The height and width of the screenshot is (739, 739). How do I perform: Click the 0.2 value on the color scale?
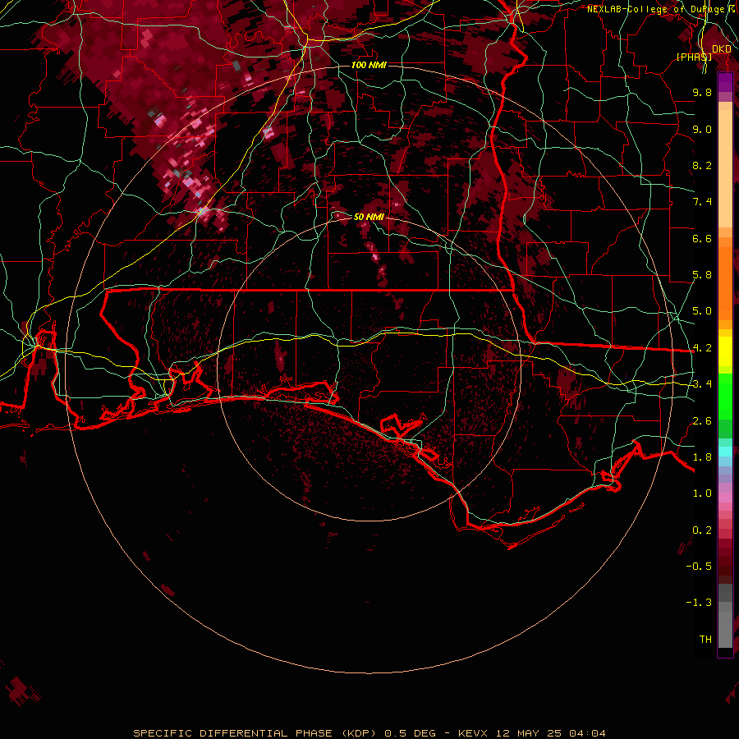[702, 530]
